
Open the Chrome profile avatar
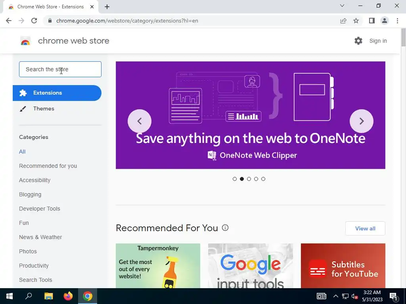coord(385,21)
